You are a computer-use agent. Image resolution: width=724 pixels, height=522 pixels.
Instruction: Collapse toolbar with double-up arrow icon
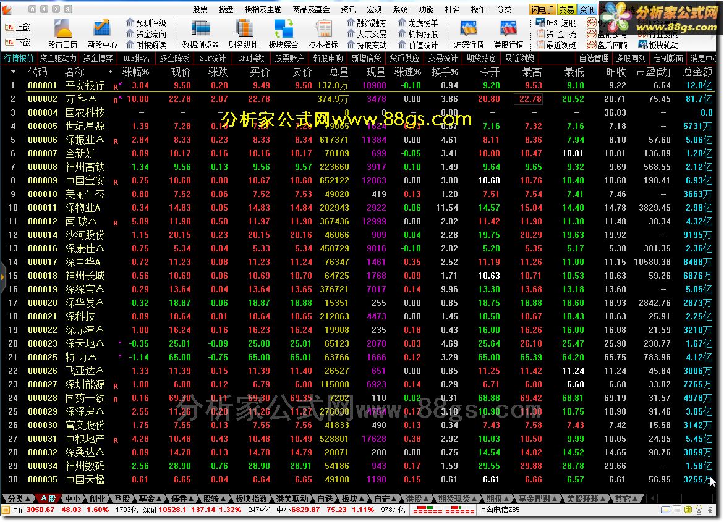(67, 9)
